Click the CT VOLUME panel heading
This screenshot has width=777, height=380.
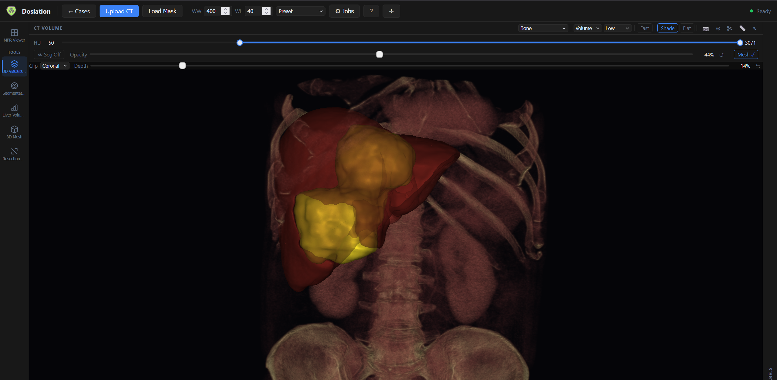coord(48,28)
